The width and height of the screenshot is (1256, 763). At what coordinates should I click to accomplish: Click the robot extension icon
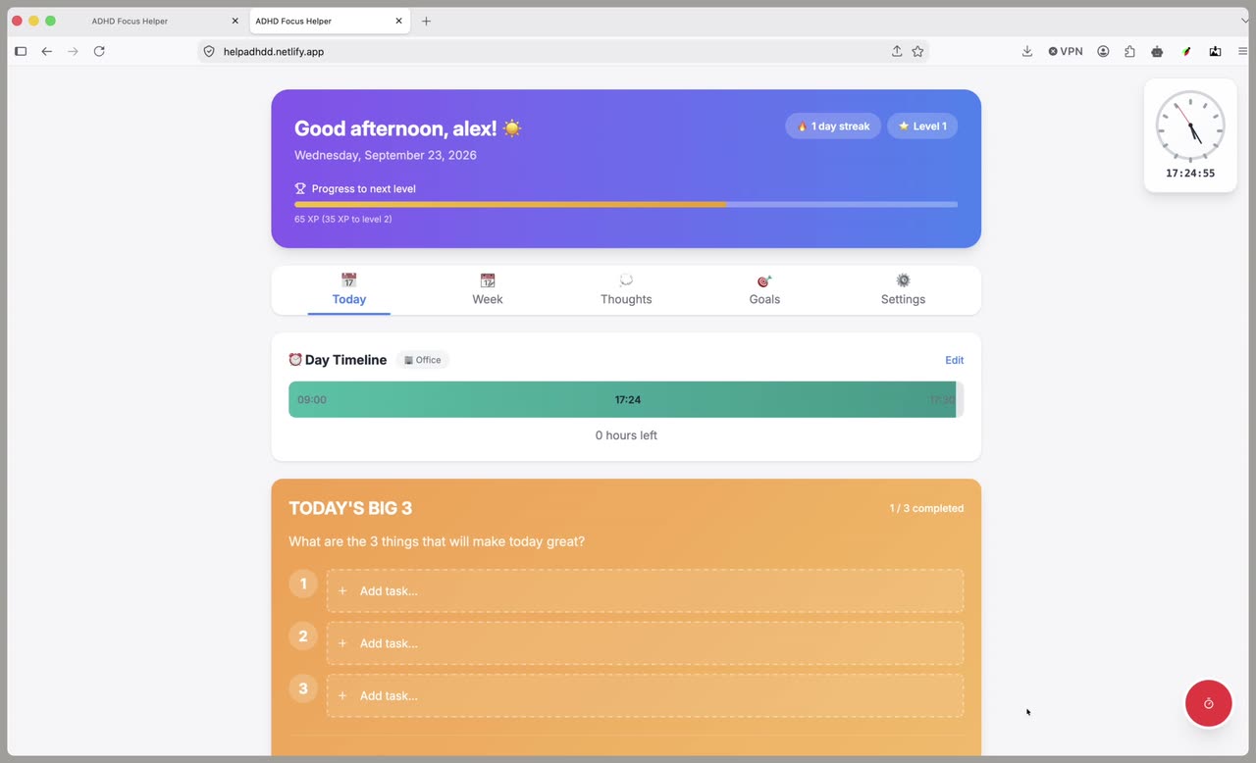point(1158,51)
